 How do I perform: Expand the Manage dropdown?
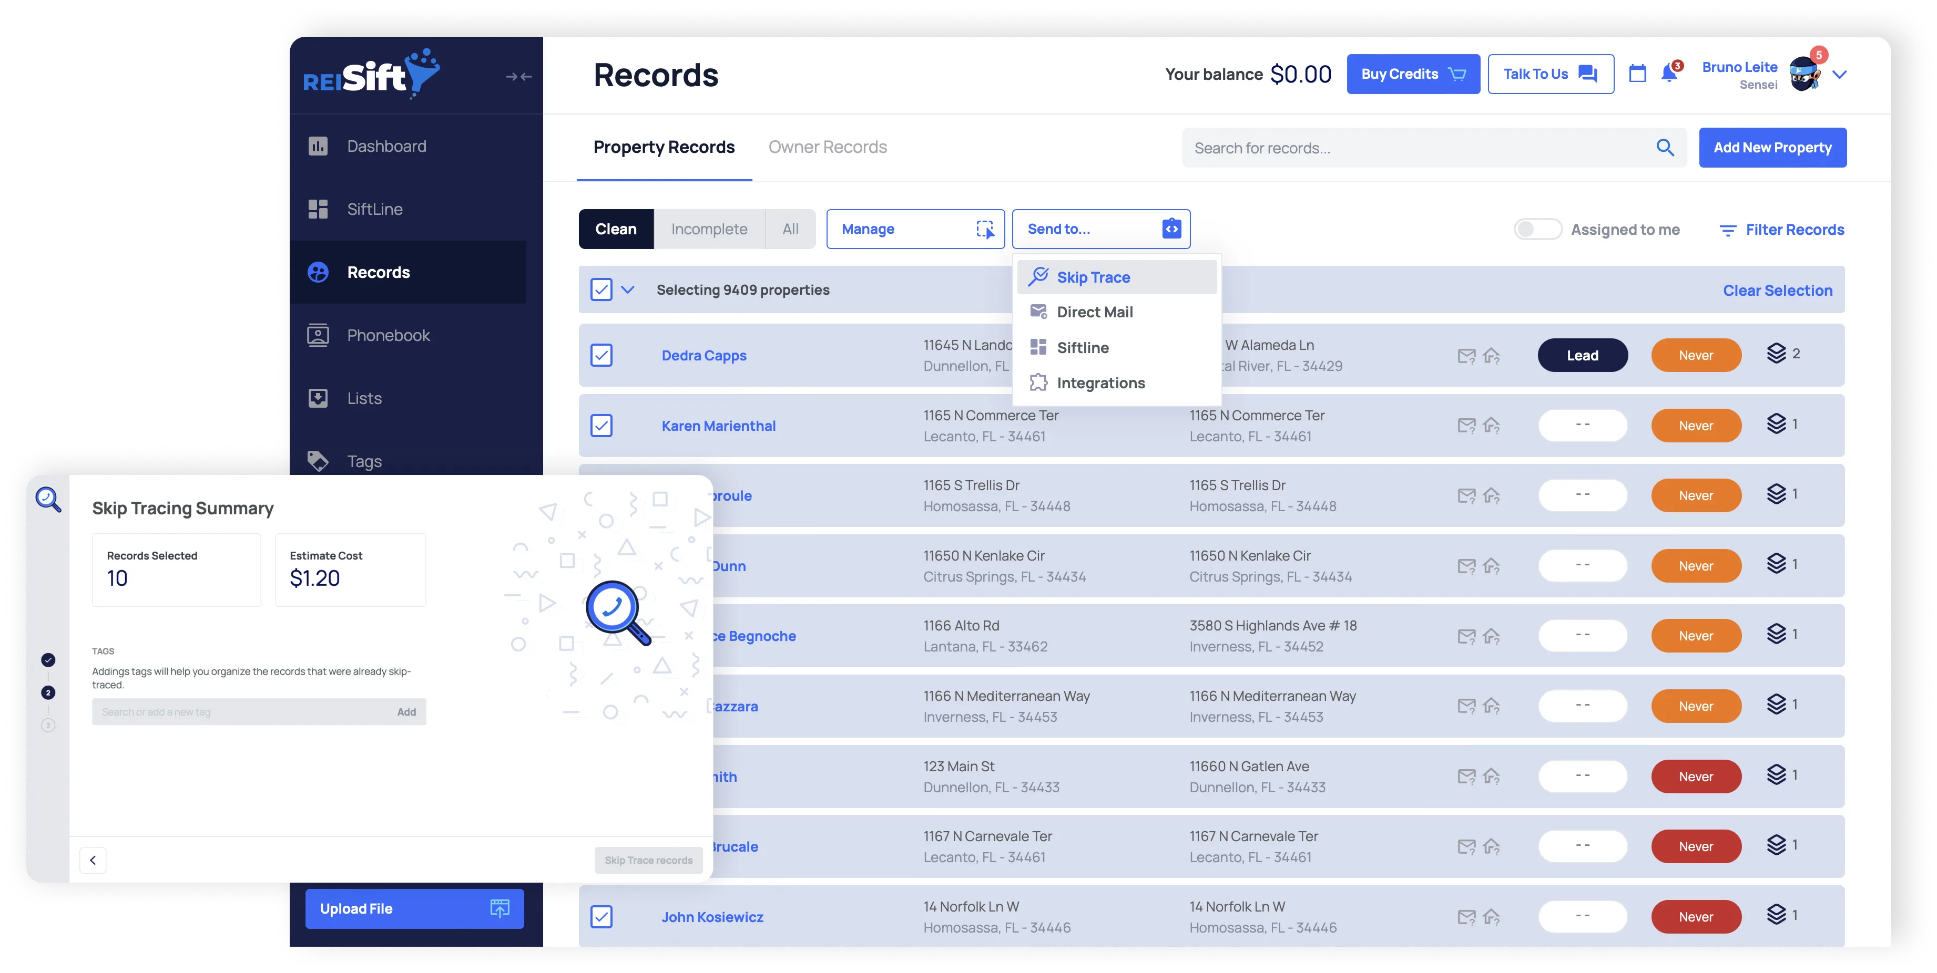[915, 229]
